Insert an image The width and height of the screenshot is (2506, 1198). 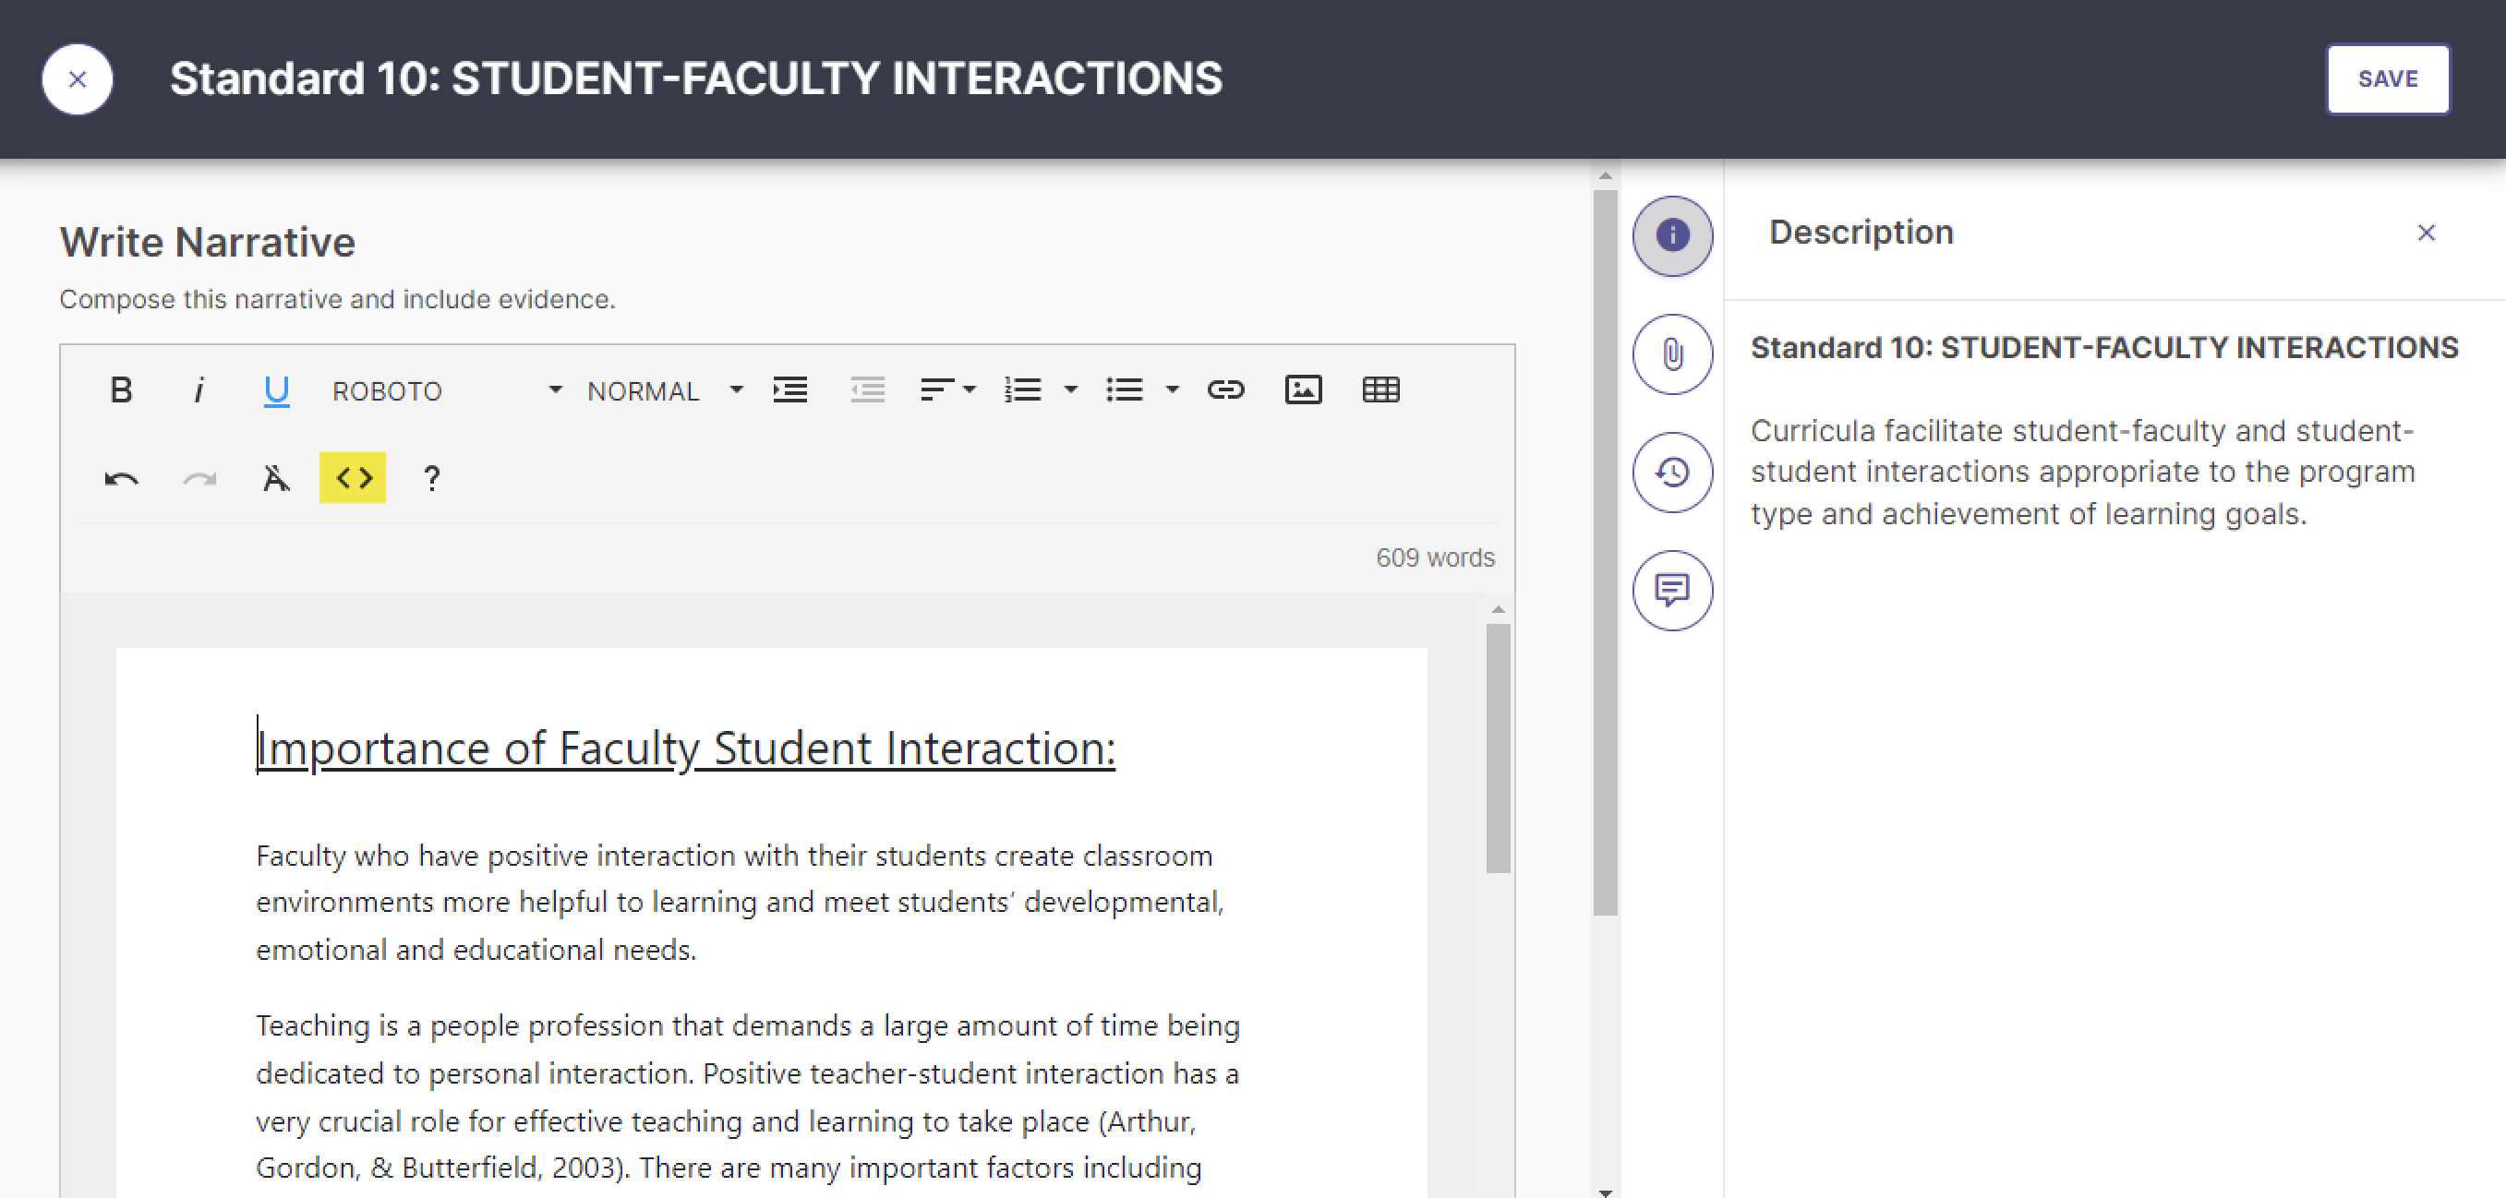(1304, 389)
